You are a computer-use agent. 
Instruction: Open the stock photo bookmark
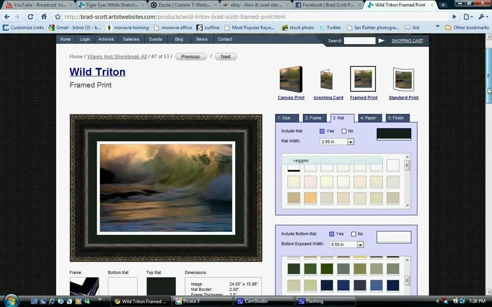coord(298,28)
